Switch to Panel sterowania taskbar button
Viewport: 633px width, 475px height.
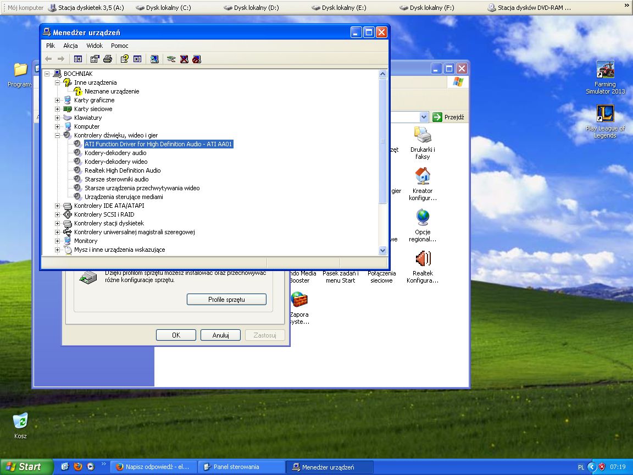pyautogui.click(x=241, y=467)
